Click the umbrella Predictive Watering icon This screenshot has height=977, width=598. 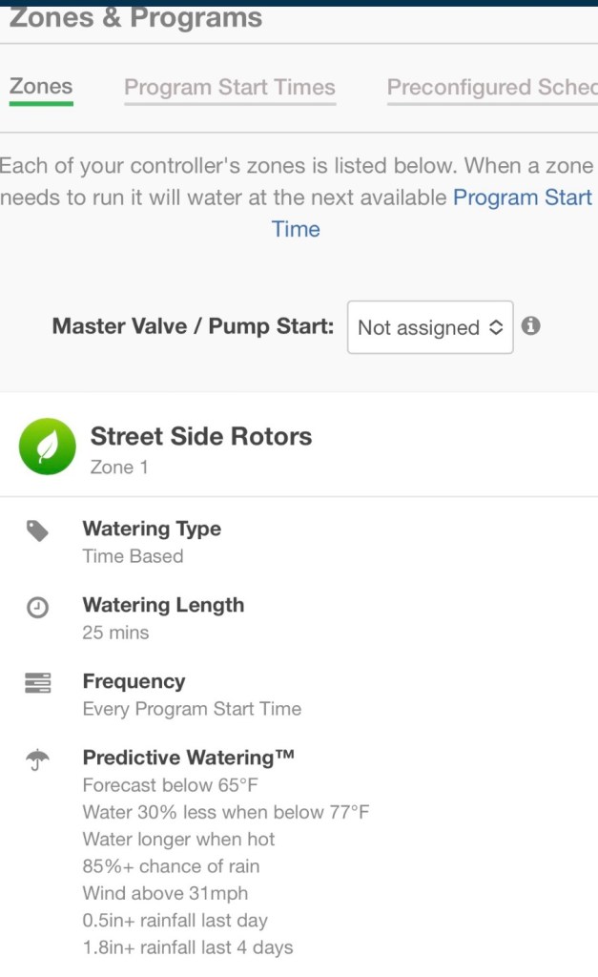[37, 760]
